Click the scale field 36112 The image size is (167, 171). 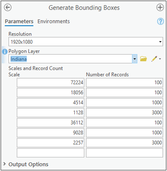pyautogui.click(x=50, y=123)
